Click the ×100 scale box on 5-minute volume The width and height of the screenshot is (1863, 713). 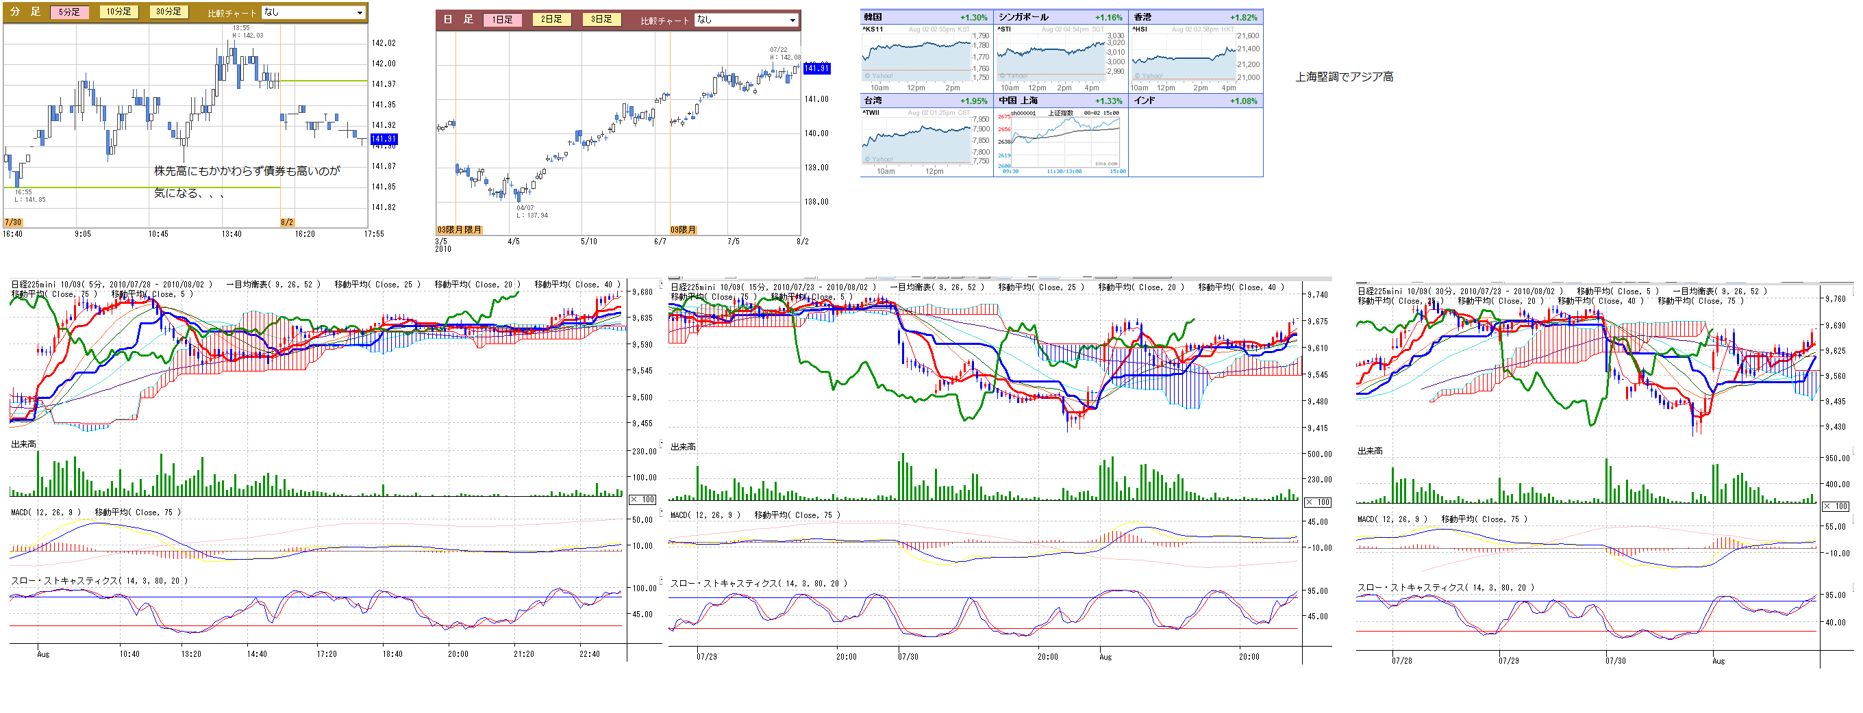[x=642, y=500]
